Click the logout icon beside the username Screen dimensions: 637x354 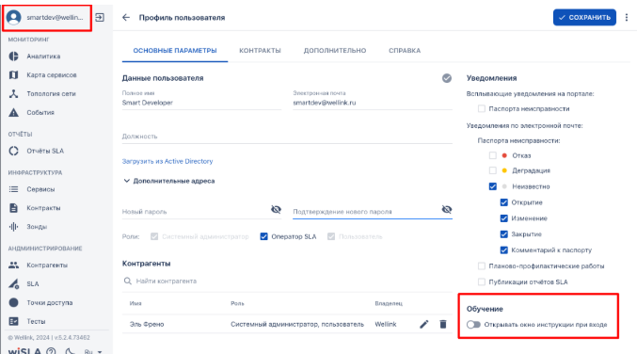pos(100,18)
